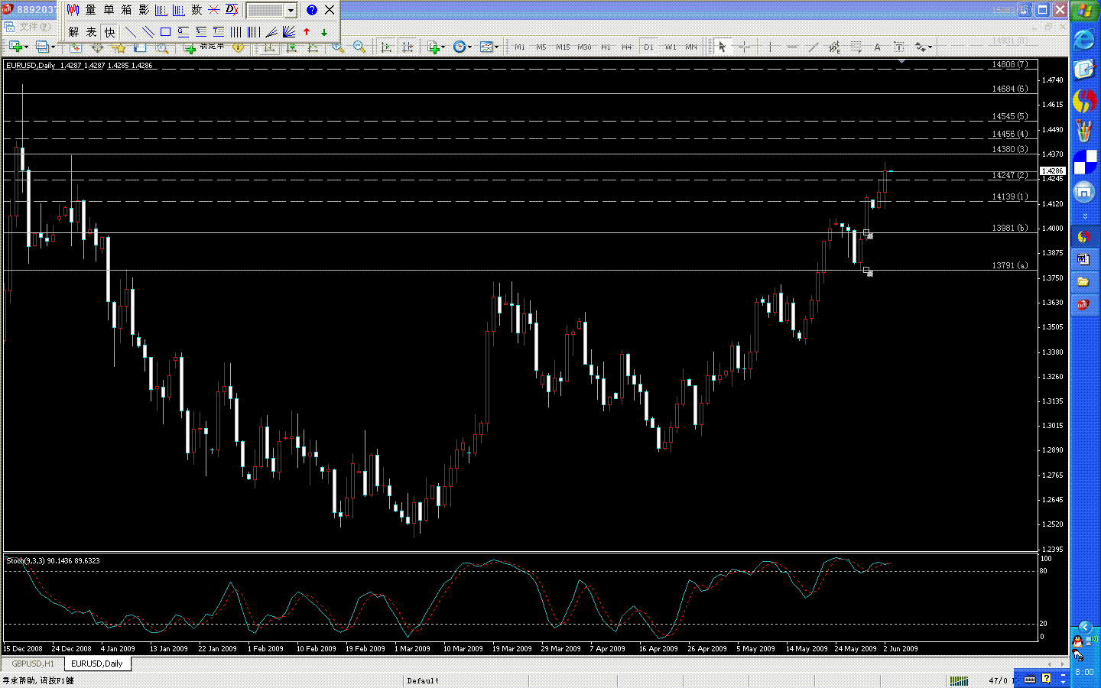This screenshot has width=1101, height=688.
Task: Click the candlestick icon in the floating toolbar
Action: (x=73, y=10)
